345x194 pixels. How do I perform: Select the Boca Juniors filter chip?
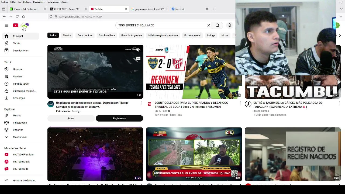[85, 35]
